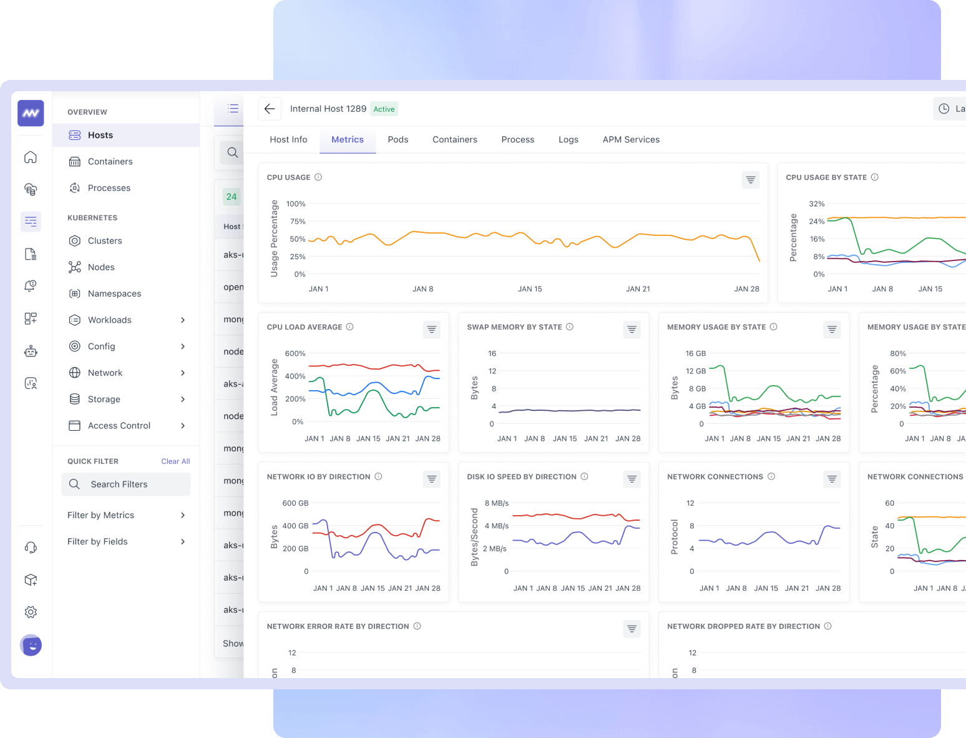The image size is (966, 738).
Task: Expand the Workloads submenu
Action: pyautogui.click(x=183, y=320)
